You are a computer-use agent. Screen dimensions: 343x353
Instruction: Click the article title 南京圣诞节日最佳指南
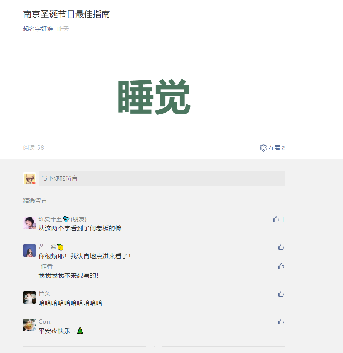[x=67, y=14]
